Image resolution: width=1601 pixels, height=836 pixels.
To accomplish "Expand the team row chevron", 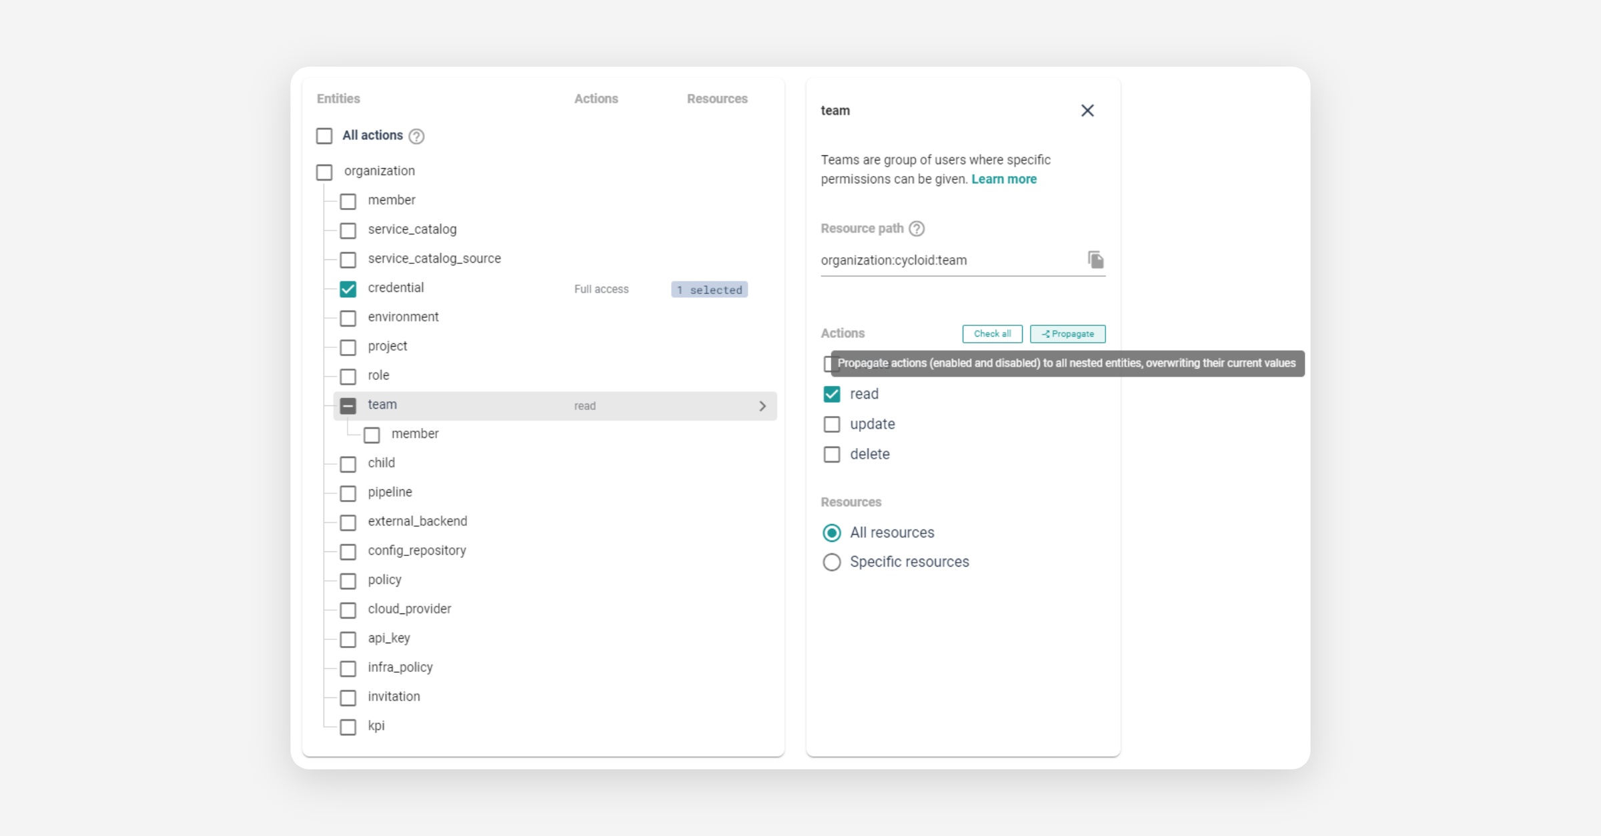I will click(762, 406).
